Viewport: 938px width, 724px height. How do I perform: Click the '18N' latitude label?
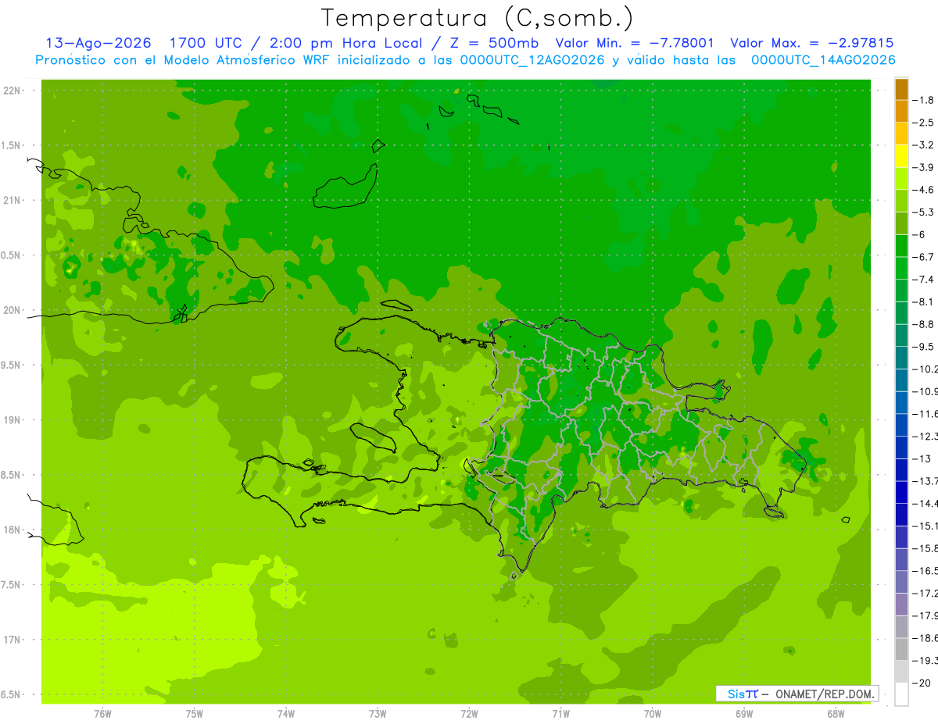11,530
